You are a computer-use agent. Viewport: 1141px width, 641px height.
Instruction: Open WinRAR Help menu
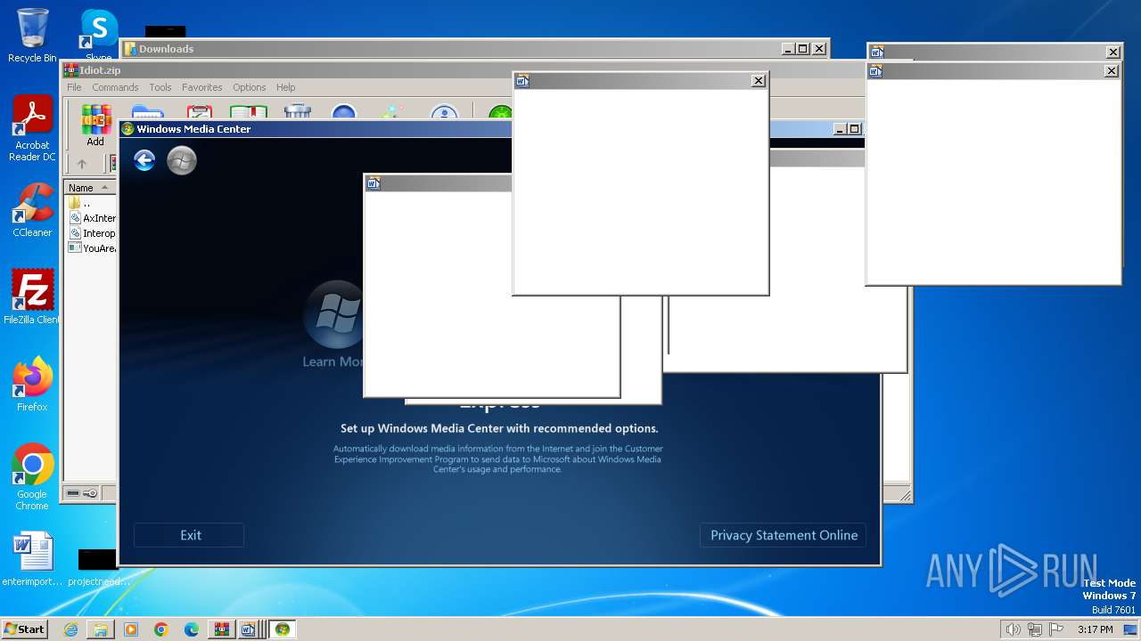[285, 87]
